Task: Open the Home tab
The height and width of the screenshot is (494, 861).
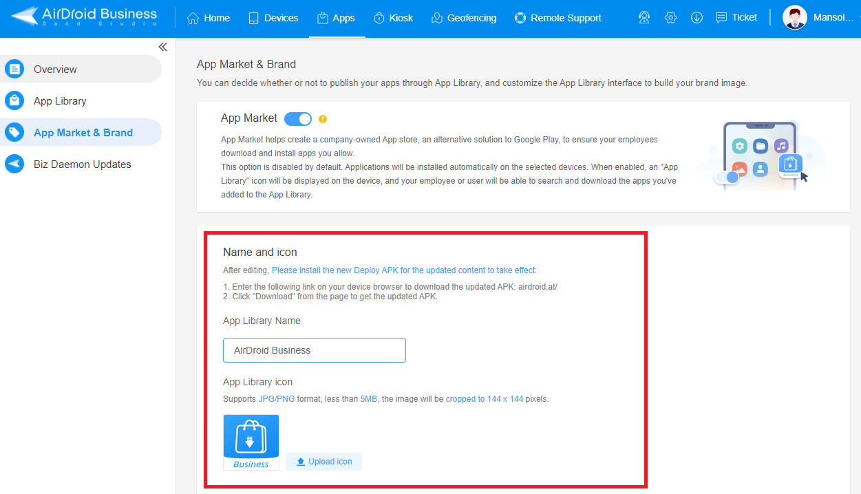Action: pyautogui.click(x=209, y=18)
